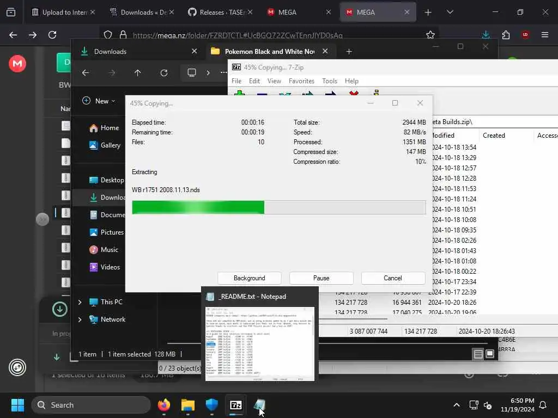Open Firefox View sidebar icon in browser
Screen dimensions: 558x418
11,13
